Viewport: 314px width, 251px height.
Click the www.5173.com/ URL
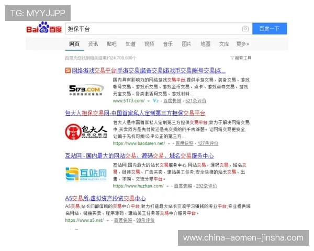(x=129, y=101)
